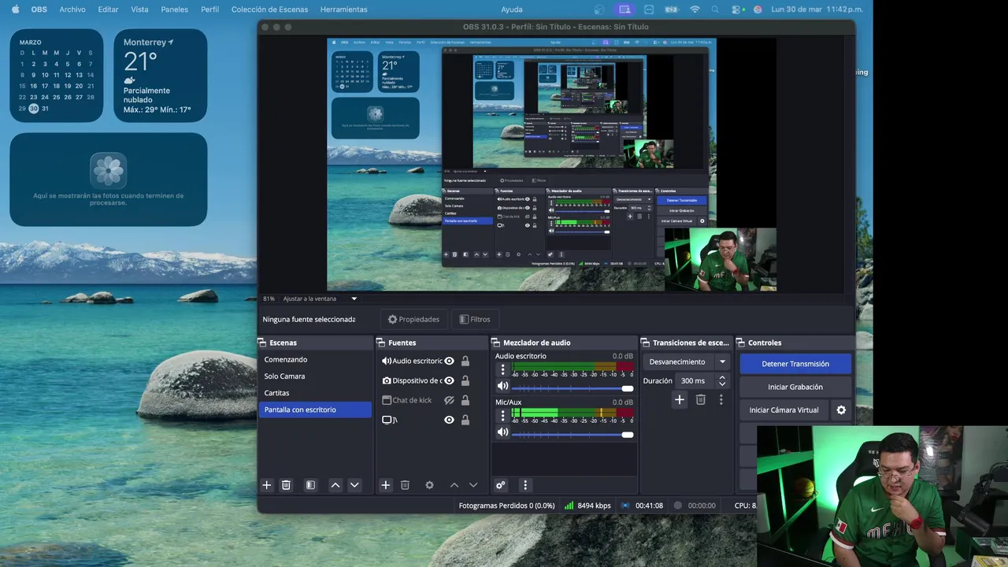Click Iniciar Cámara Virtual button
Image resolution: width=1008 pixels, height=567 pixels.
784,410
